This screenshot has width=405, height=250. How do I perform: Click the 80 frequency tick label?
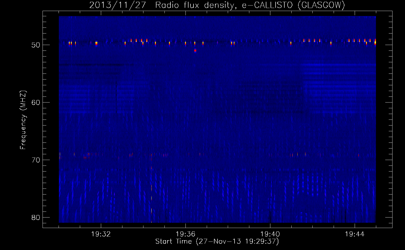point(36,217)
